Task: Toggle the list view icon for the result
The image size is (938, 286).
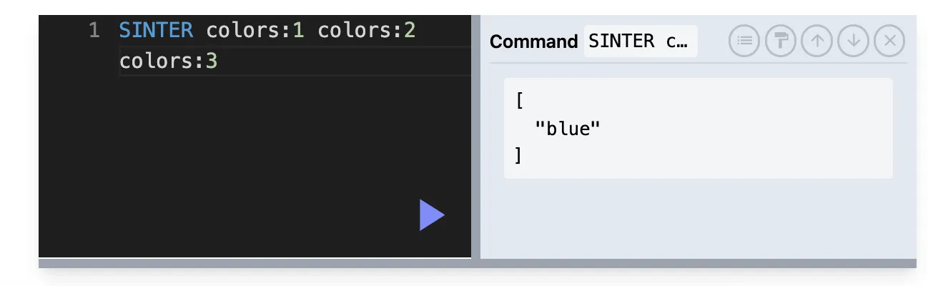Action: click(x=744, y=41)
